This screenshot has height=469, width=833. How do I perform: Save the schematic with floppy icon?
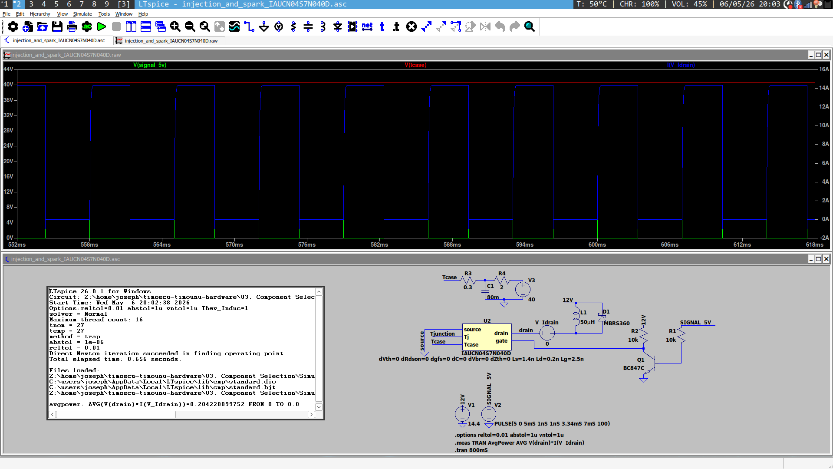(57, 27)
